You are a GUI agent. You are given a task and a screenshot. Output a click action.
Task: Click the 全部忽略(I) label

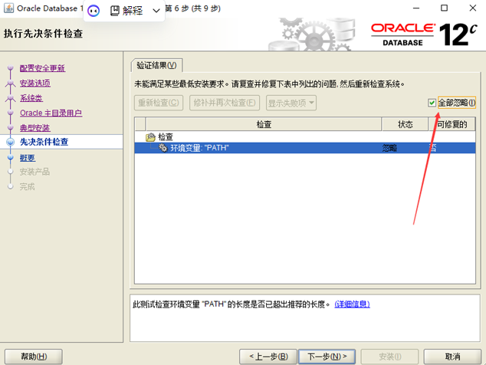tap(457, 103)
